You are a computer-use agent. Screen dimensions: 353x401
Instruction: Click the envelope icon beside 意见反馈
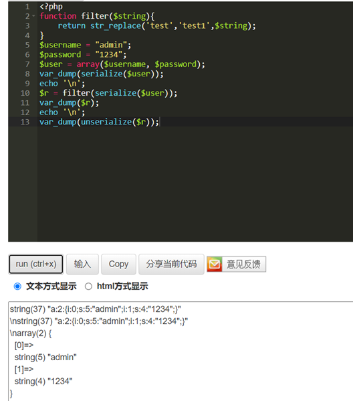click(x=215, y=264)
